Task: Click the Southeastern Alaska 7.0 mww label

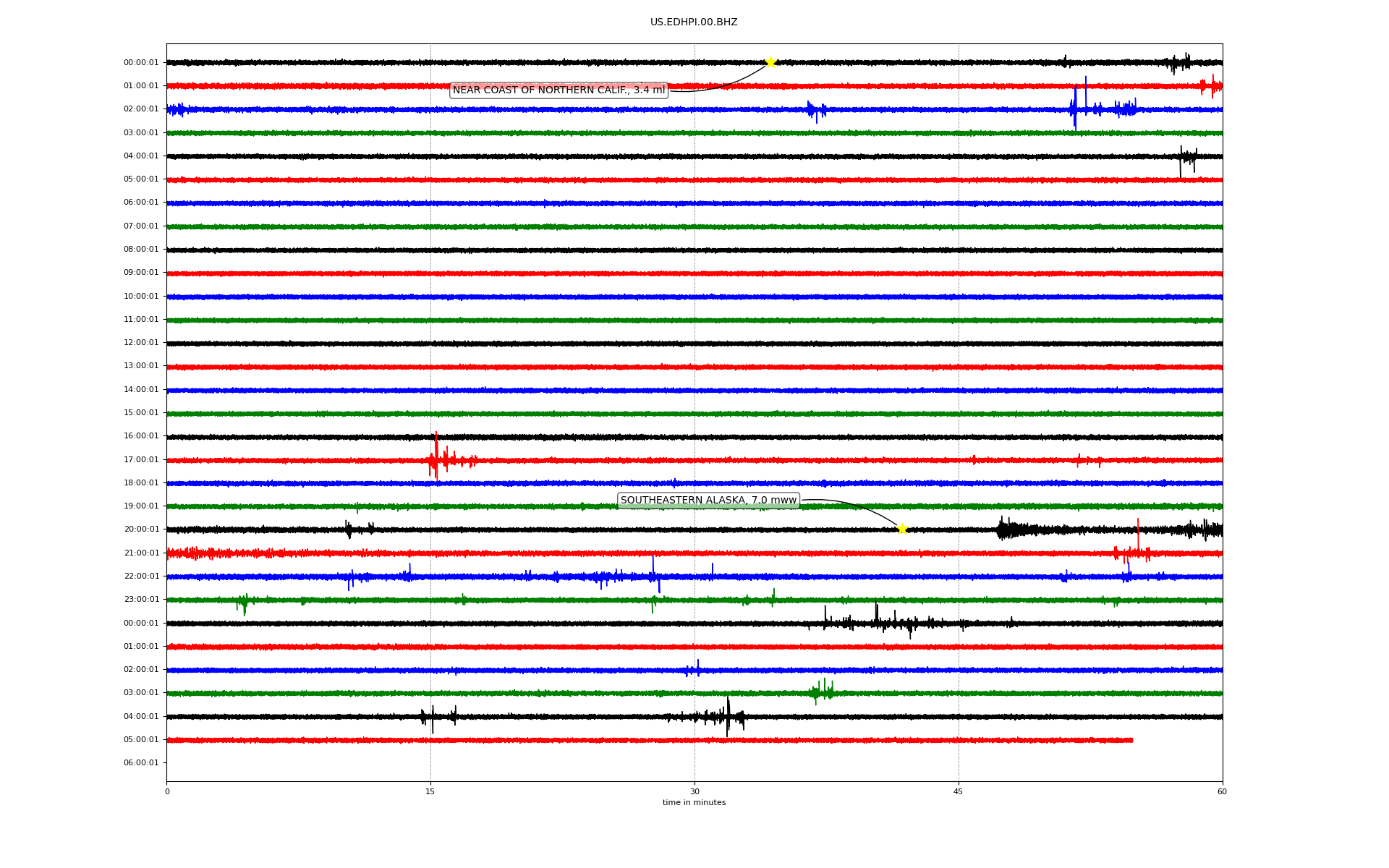Action: pos(708,501)
